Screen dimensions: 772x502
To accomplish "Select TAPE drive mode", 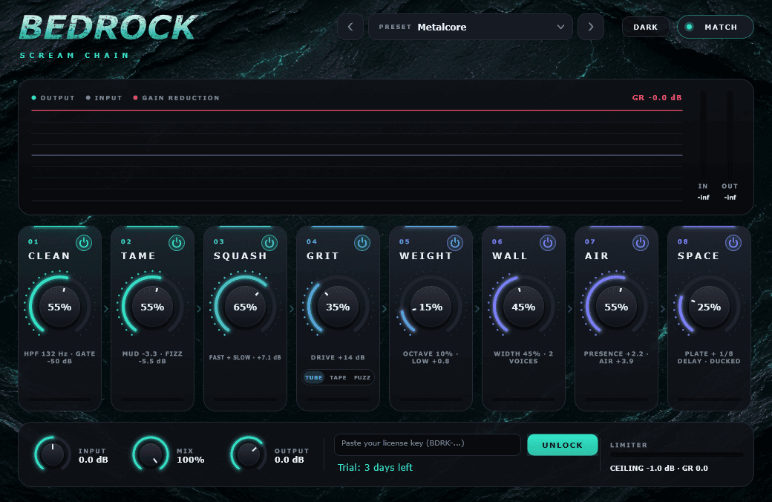I will pos(338,378).
